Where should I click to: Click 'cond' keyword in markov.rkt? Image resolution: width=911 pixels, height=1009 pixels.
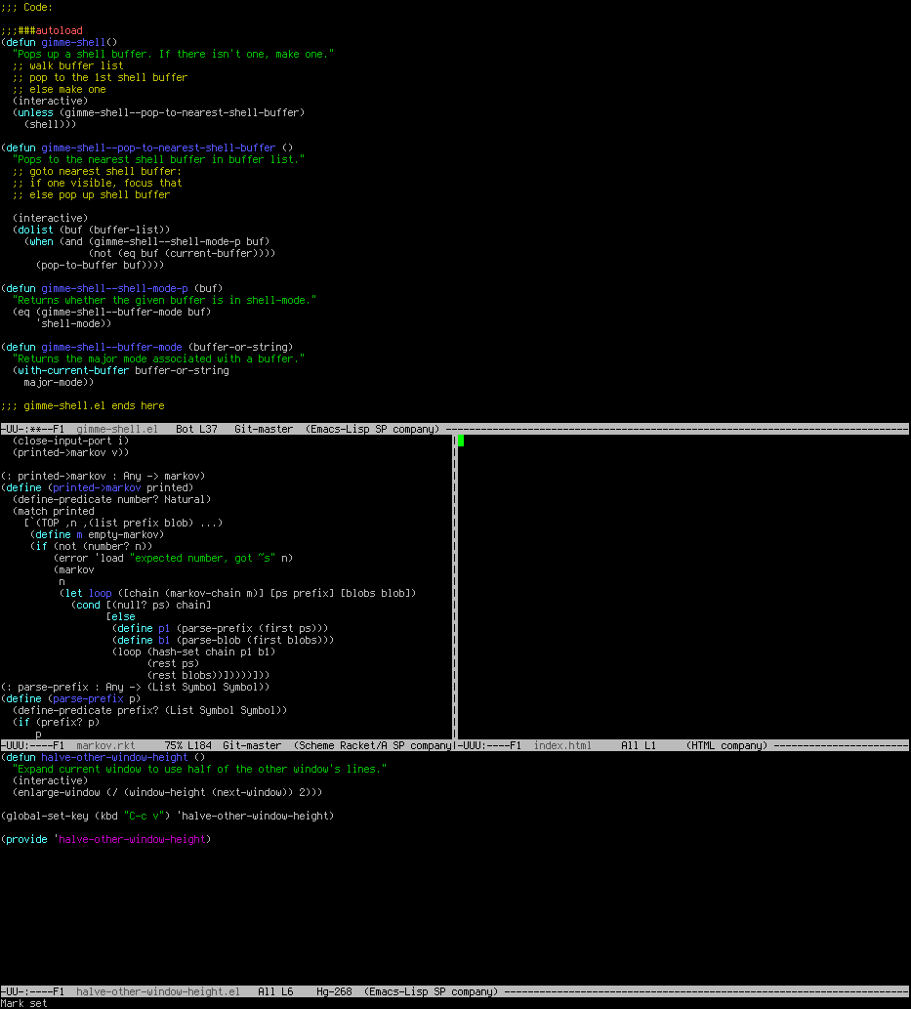pyautogui.click(x=88, y=605)
